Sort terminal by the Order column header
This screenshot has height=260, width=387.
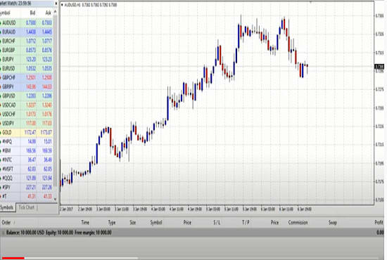tap(6, 223)
